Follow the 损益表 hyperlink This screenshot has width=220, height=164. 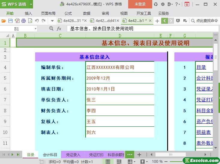pos(203,132)
